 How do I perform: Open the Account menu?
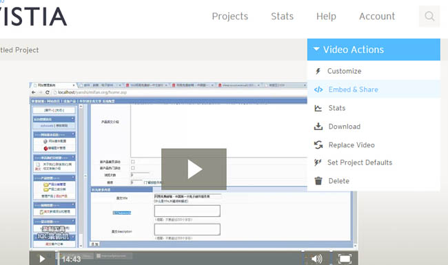[x=377, y=17]
